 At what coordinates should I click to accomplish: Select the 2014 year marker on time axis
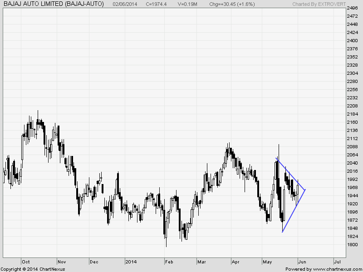click(131, 262)
